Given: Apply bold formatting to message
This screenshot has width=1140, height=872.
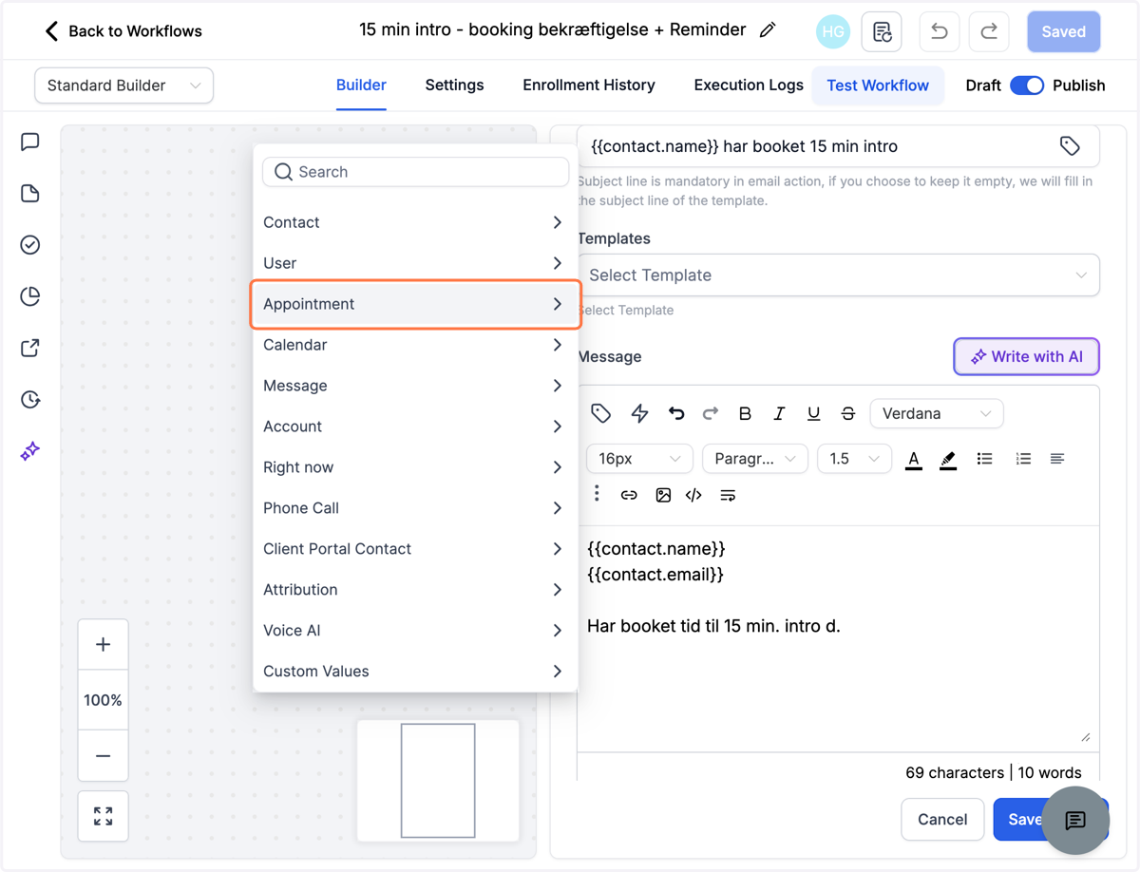Looking at the screenshot, I should click(745, 413).
